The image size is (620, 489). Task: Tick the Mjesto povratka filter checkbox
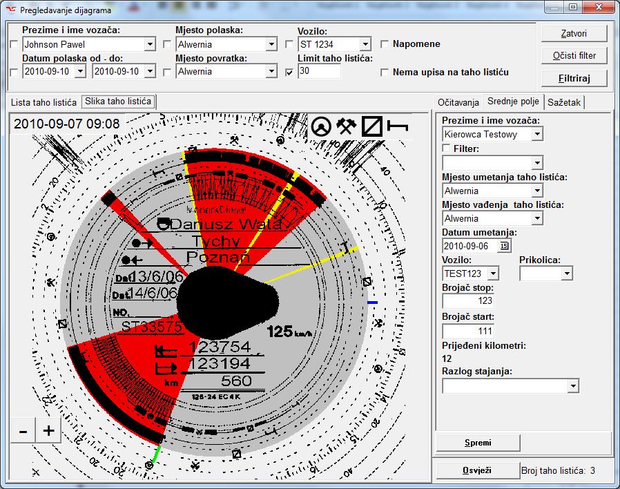tap(167, 72)
